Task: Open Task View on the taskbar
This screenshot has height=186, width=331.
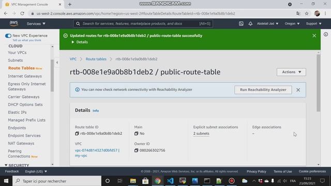Action: (x=120, y=181)
